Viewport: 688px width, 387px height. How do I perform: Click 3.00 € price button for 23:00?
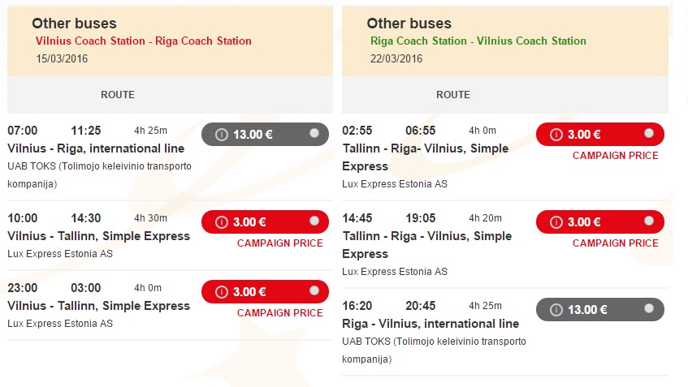coord(265,291)
